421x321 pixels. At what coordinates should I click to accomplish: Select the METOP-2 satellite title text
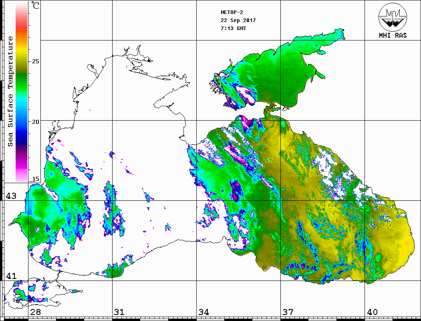pyautogui.click(x=232, y=12)
